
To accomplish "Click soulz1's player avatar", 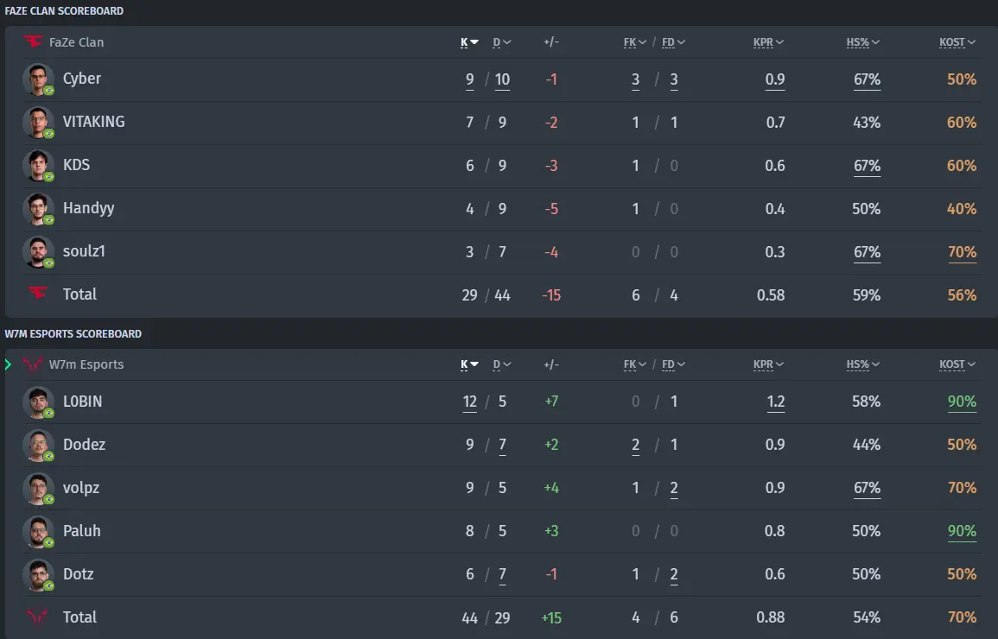I will click(x=38, y=252).
